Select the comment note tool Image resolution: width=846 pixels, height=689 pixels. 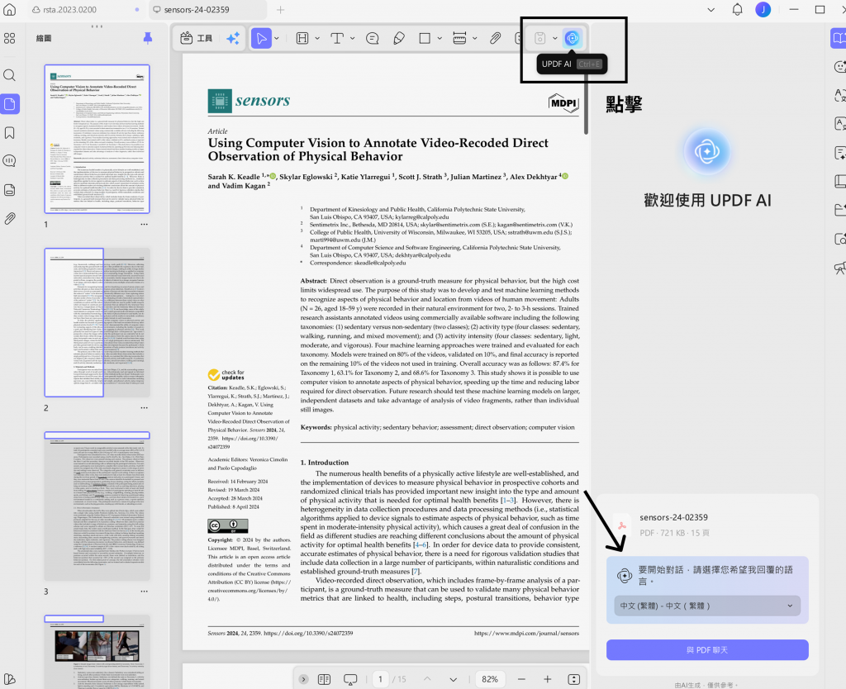click(x=373, y=38)
